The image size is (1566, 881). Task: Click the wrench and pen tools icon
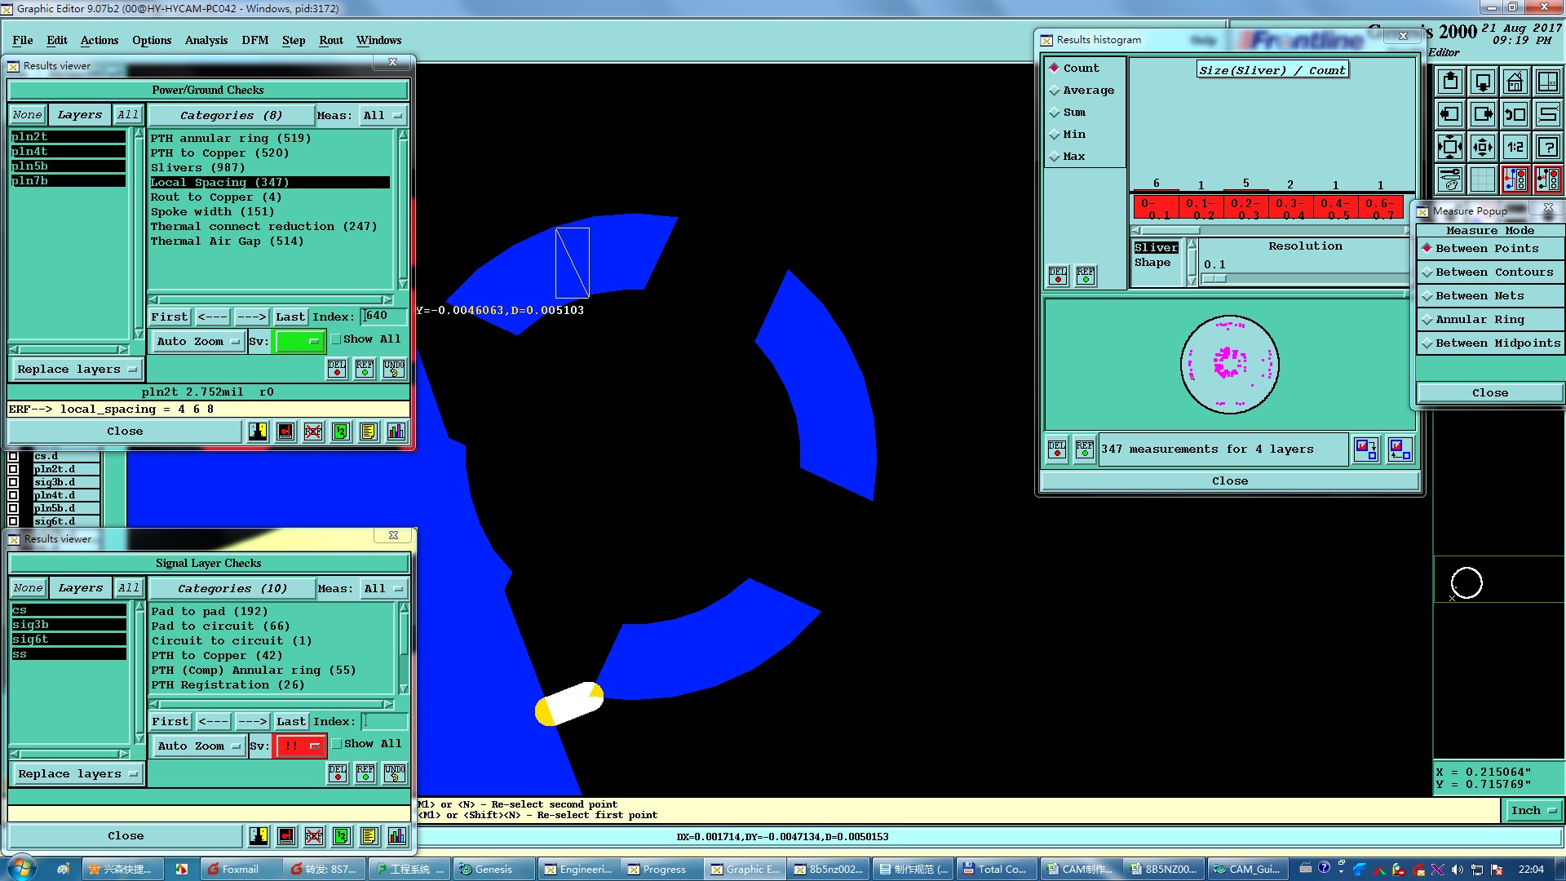(x=1449, y=179)
